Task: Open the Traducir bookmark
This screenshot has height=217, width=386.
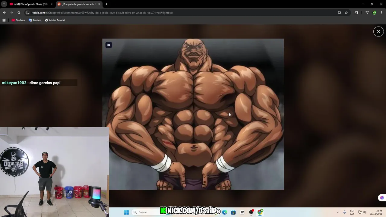Action: pos(35,20)
